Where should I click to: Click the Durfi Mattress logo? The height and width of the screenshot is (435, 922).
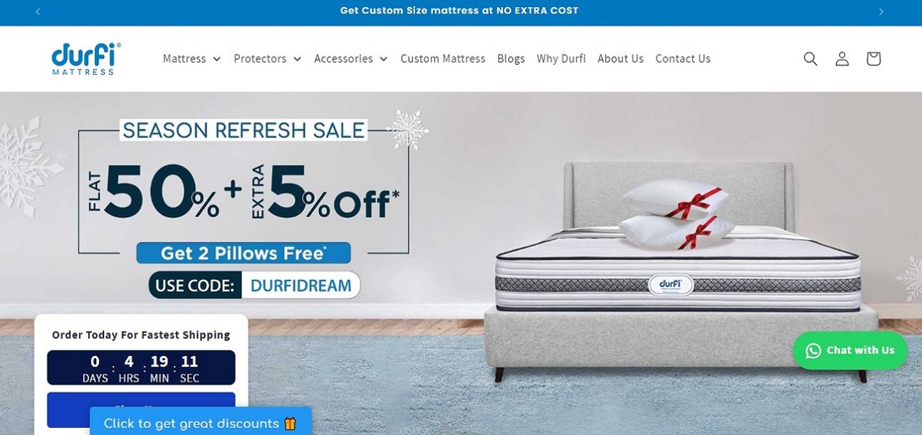[x=86, y=58]
